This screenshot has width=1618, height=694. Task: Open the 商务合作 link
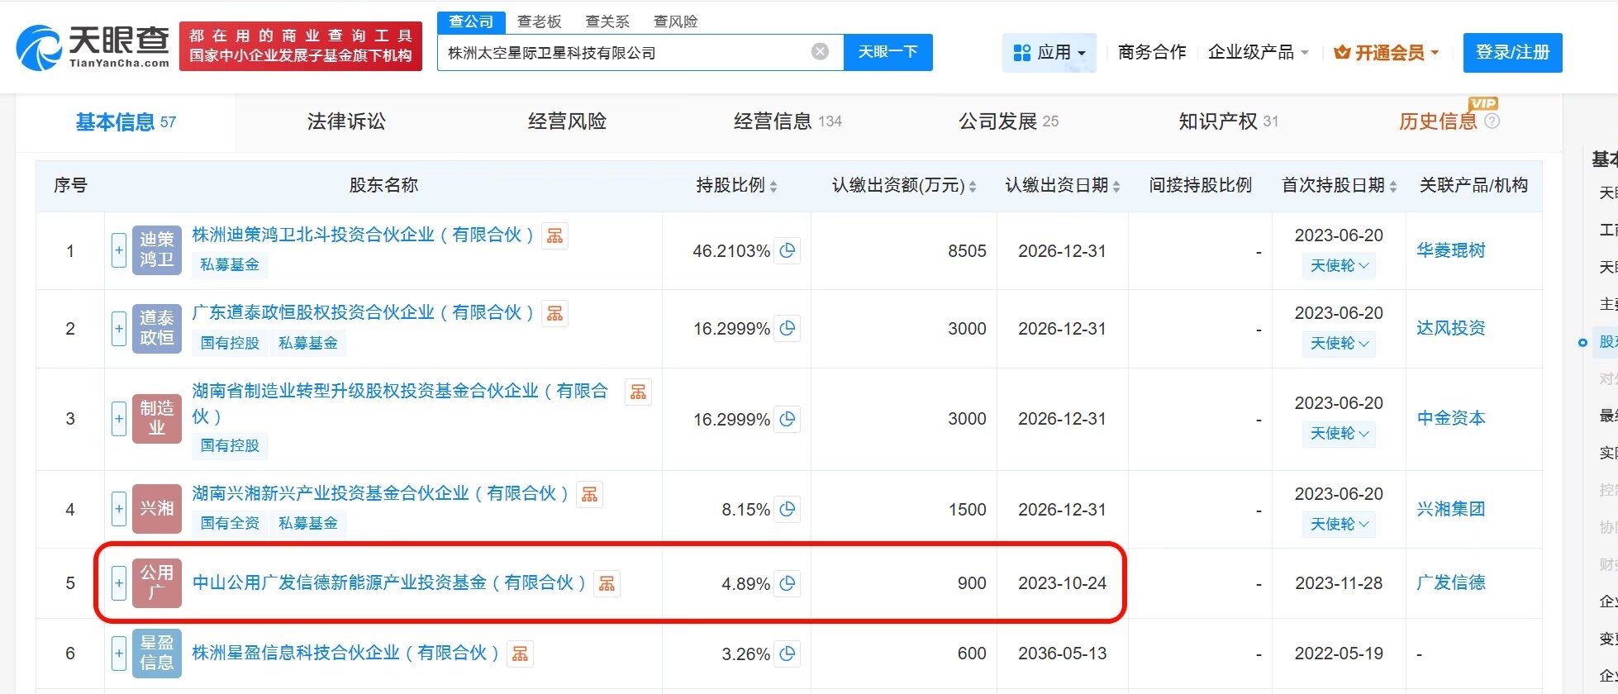(1152, 52)
